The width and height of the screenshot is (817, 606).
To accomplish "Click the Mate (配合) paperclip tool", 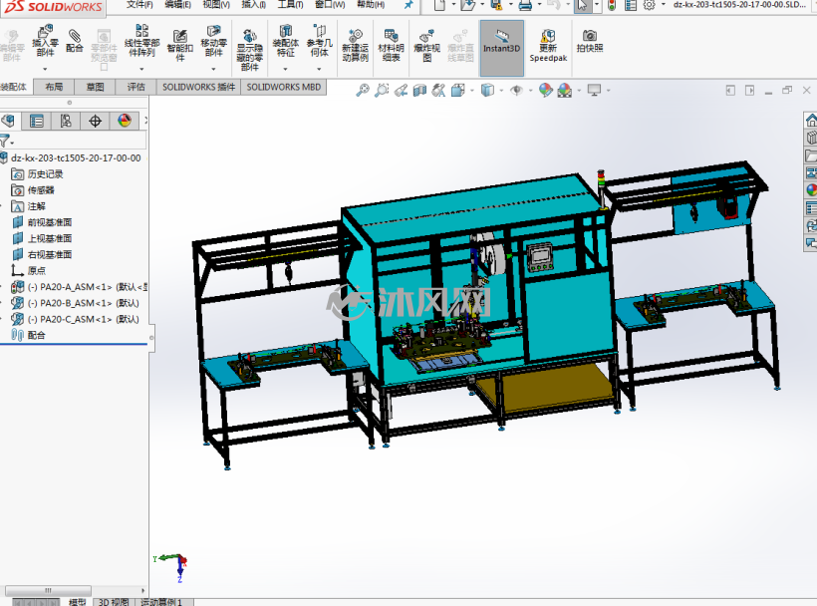I will click(x=75, y=41).
